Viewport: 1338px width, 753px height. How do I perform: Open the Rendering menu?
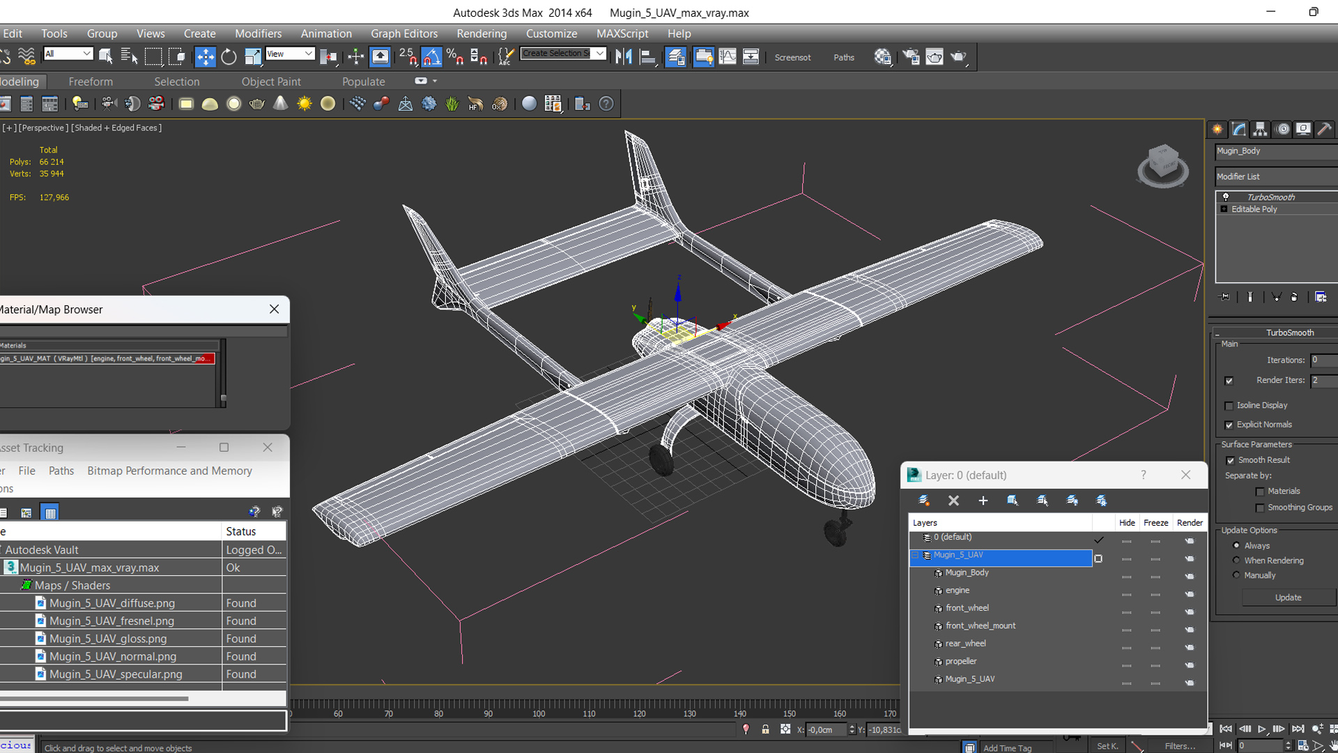click(x=481, y=33)
